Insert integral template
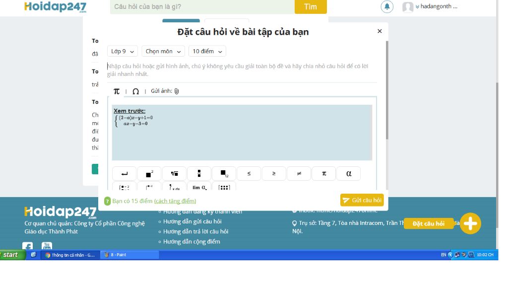 (x=174, y=186)
